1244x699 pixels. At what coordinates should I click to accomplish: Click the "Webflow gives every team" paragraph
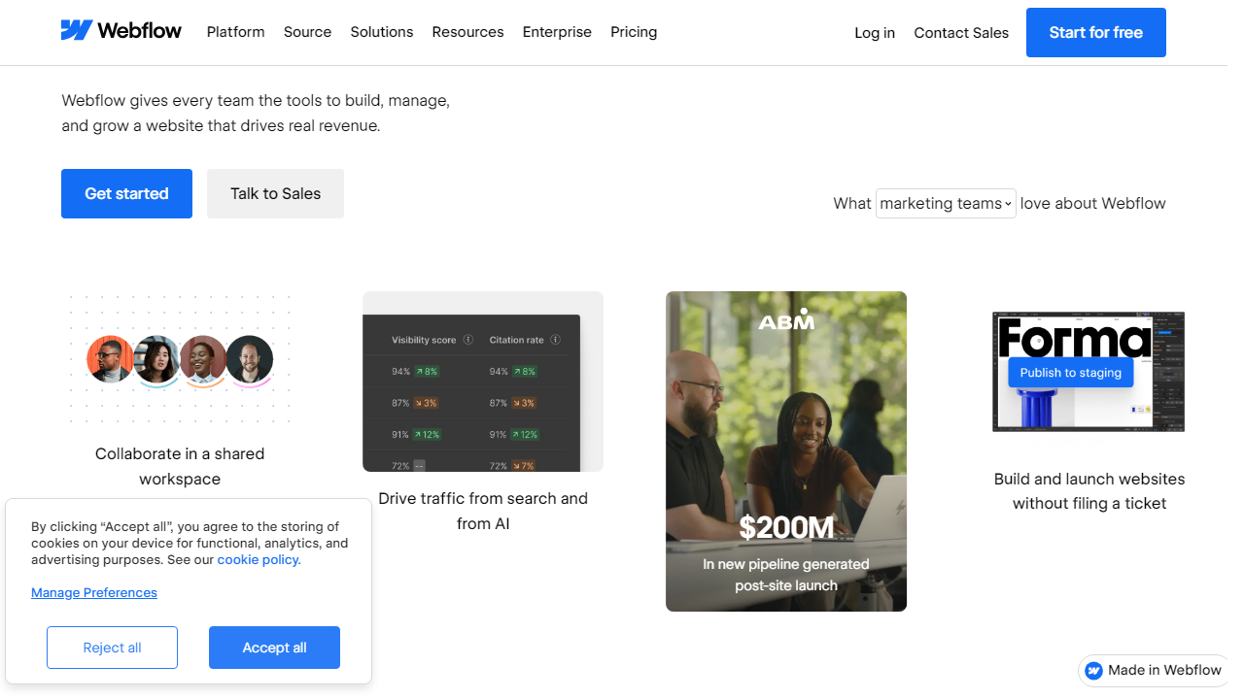point(256,113)
